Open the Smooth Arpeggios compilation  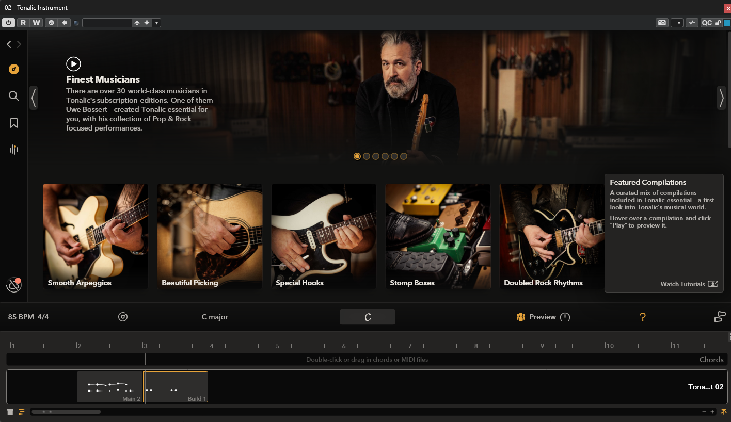pos(96,236)
